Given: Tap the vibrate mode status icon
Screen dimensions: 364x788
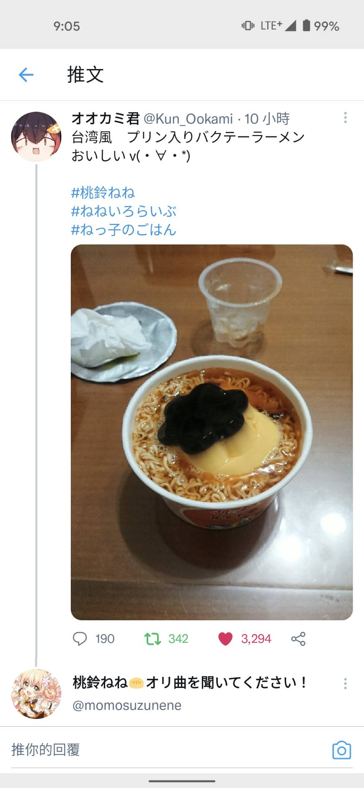Looking at the screenshot, I should (x=248, y=26).
